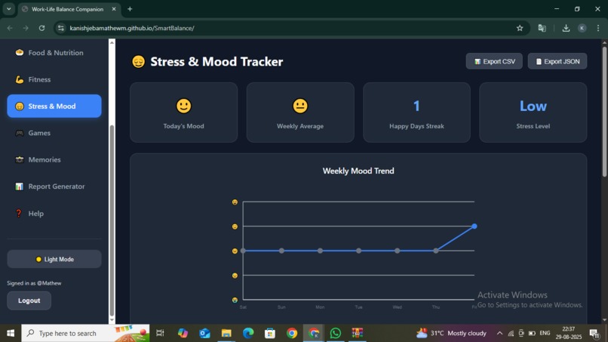Open File Explorer from taskbar
The image size is (608, 342).
click(x=226, y=333)
